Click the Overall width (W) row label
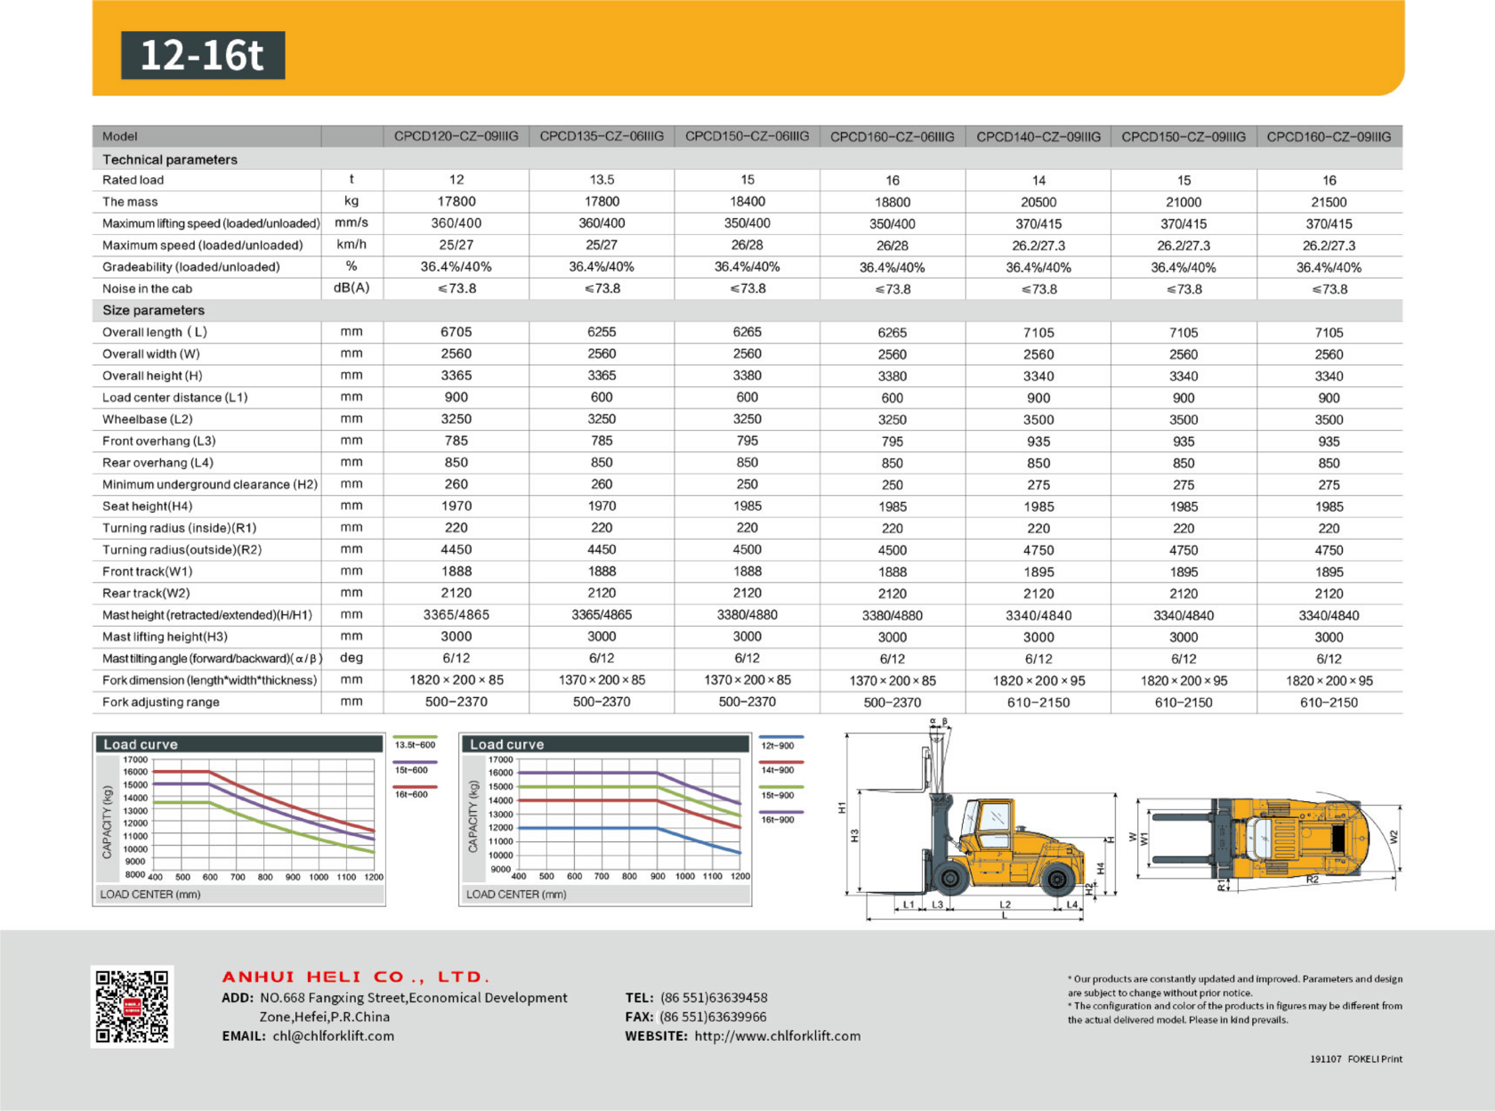 click(150, 353)
